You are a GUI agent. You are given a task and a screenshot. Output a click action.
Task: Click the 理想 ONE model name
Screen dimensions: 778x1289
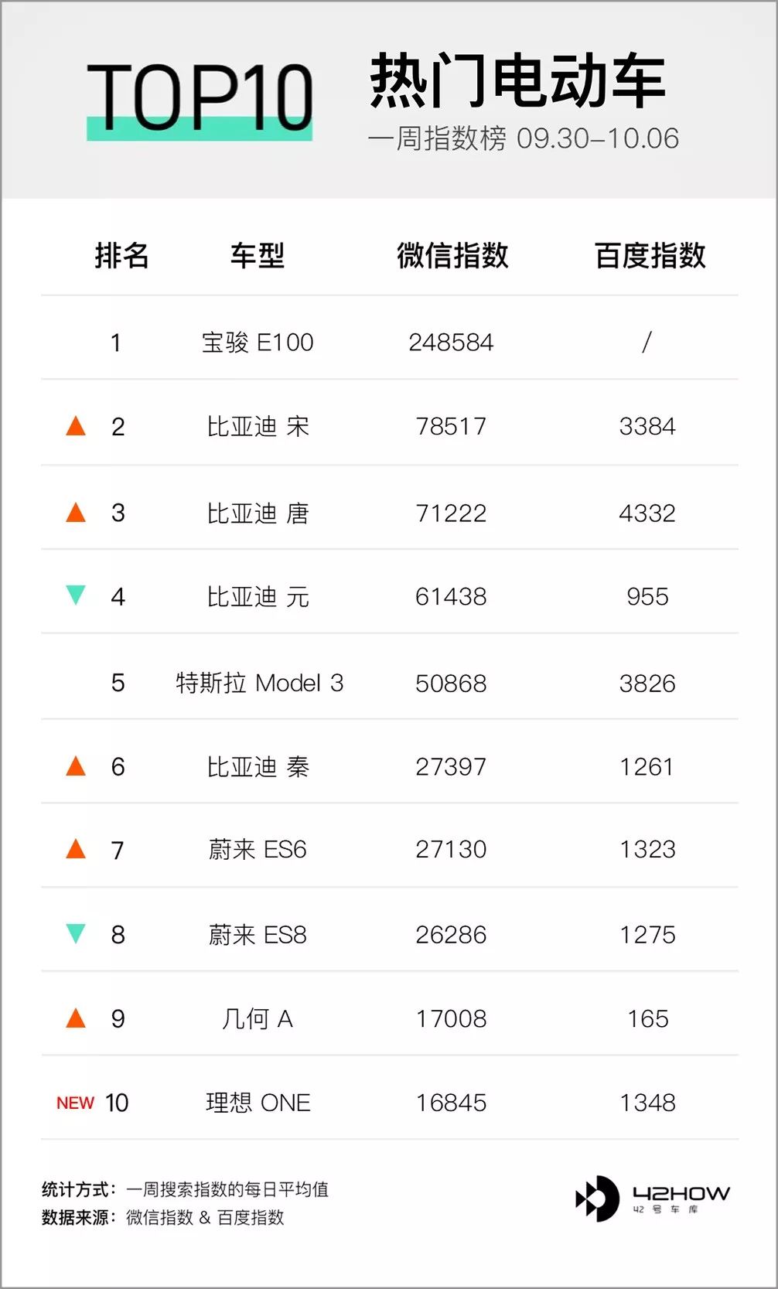258,1103
